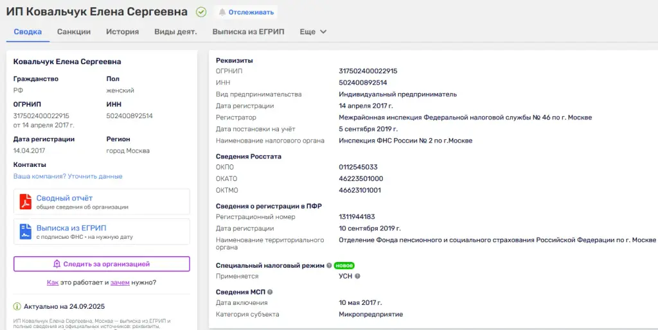
Task: Open the Сводный отчёт link
Action: (64, 198)
